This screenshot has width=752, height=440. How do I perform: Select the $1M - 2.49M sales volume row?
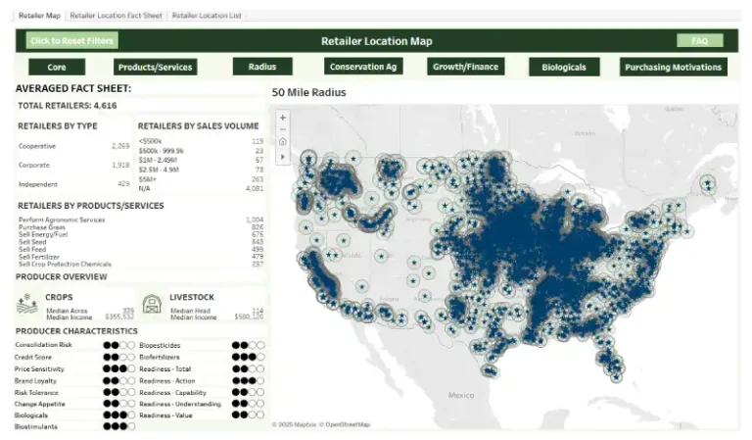[x=201, y=160]
